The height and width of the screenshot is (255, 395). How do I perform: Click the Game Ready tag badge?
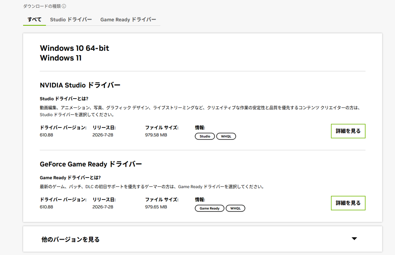pyautogui.click(x=209, y=208)
